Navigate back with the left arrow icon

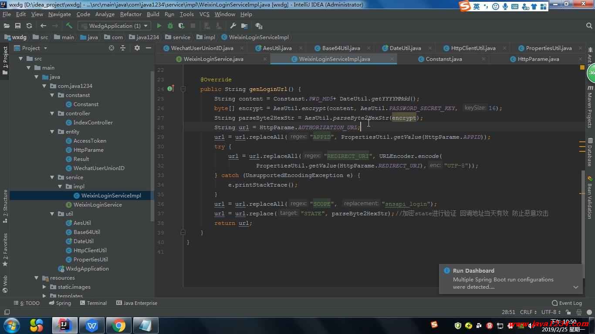43,26
